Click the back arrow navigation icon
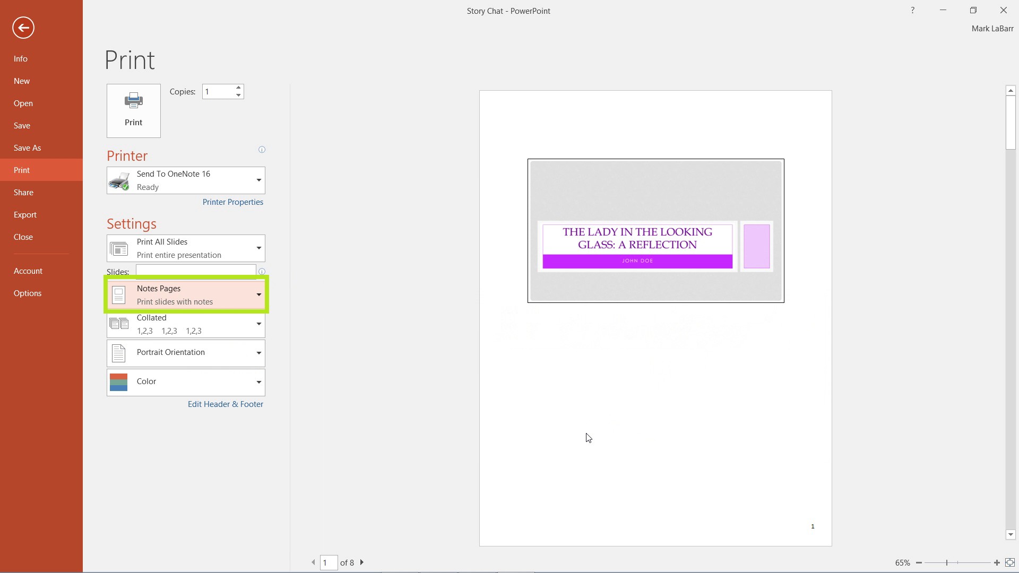The image size is (1019, 573). click(23, 27)
